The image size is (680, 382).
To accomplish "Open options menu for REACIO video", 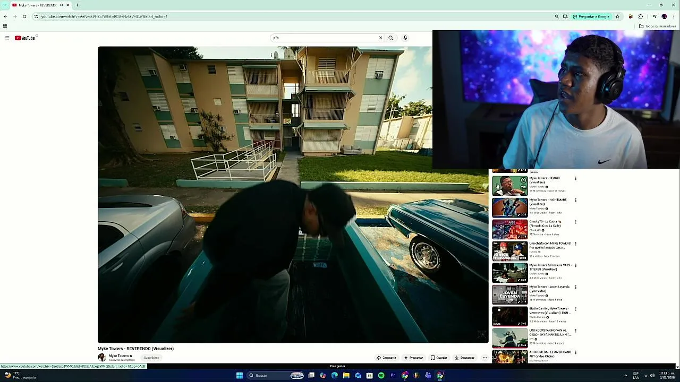I will 575,178.
